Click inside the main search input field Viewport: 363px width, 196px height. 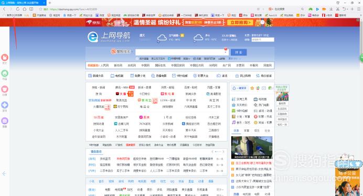[x=181, y=52]
